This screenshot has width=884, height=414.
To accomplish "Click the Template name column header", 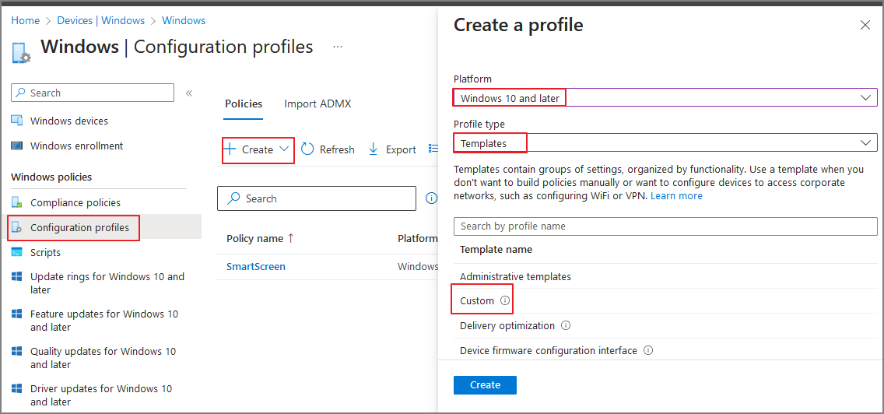I will (496, 249).
